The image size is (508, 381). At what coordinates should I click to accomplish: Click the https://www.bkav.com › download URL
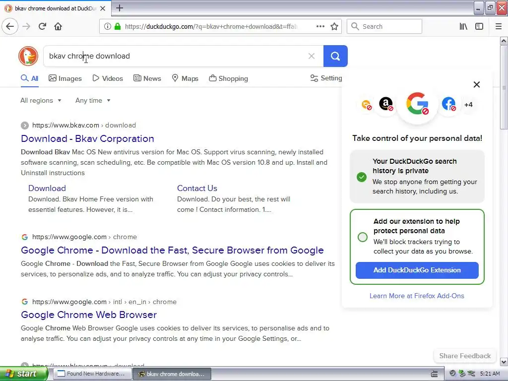click(x=84, y=125)
